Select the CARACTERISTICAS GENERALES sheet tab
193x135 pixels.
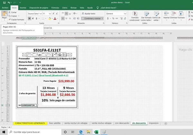click(x=30, y=123)
